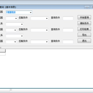
Task: Open 匹配条件 dropdown in 打印结果 row
Action: pyautogui.click(x=40, y=30)
